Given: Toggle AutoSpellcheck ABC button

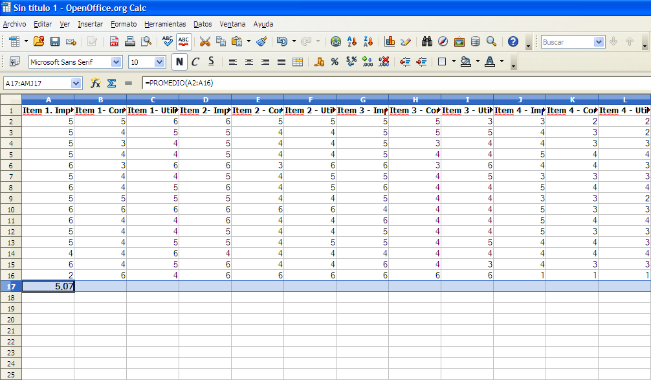Looking at the screenshot, I should click(184, 41).
